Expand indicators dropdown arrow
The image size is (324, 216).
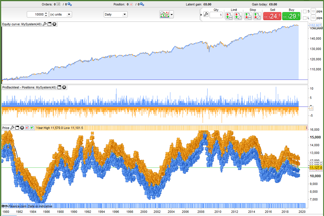172,15
